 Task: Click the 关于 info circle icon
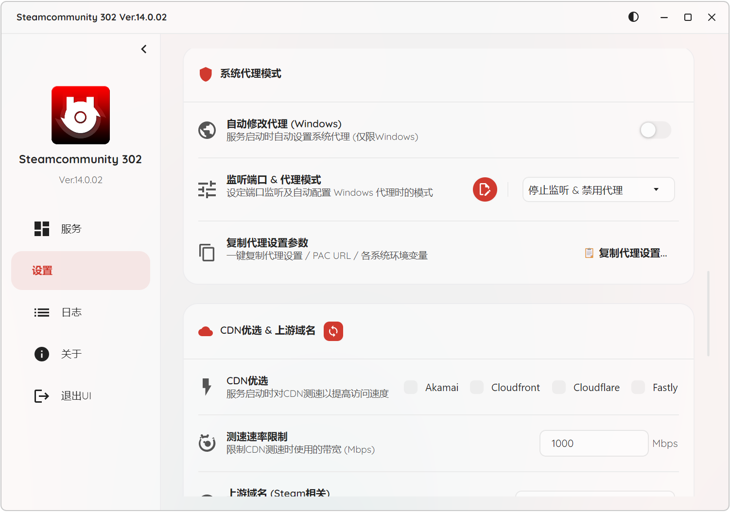tap(42, 354)
